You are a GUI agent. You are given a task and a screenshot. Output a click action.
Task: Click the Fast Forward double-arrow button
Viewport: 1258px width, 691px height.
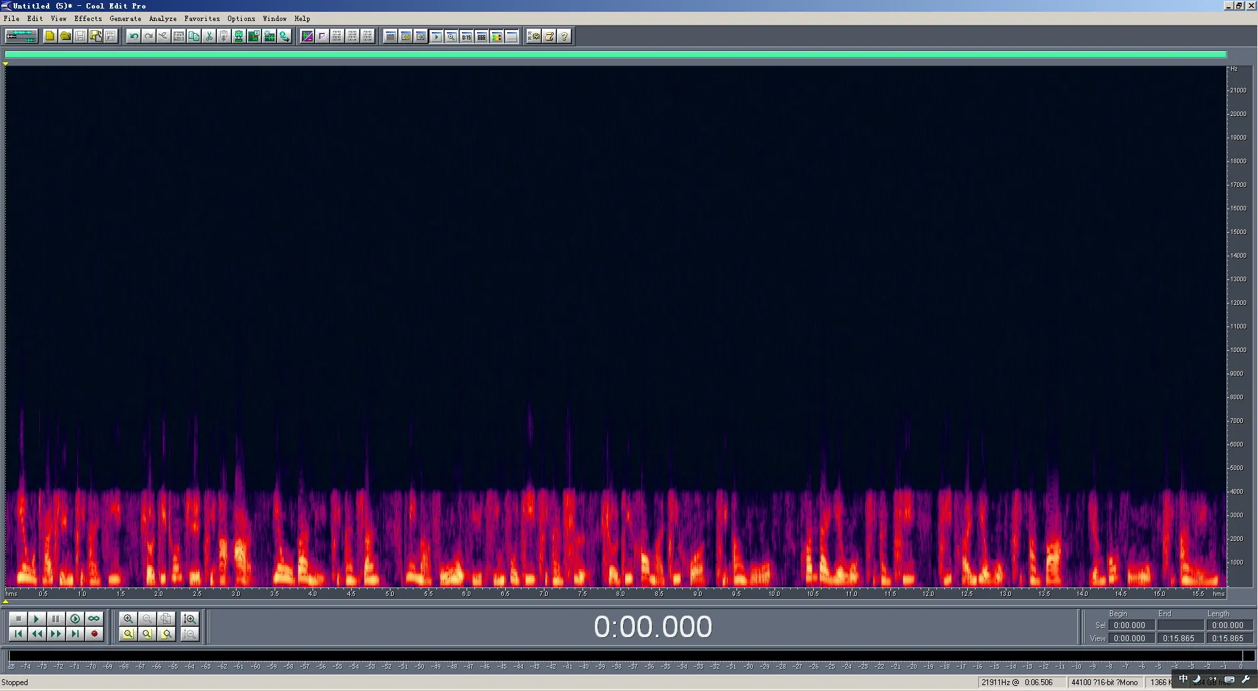56,634
